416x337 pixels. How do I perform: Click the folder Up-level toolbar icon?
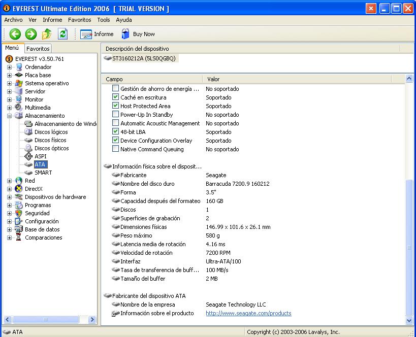click(x=47, y=34)
